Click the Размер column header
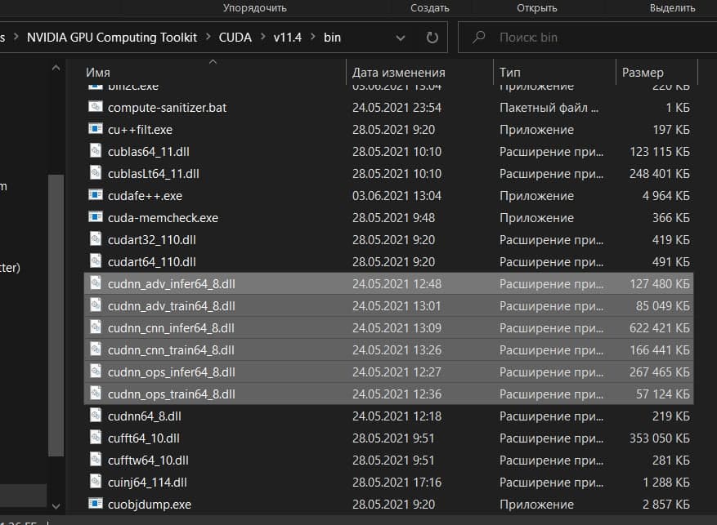Viewport: 717px width, 525px height. click(643, 73)
